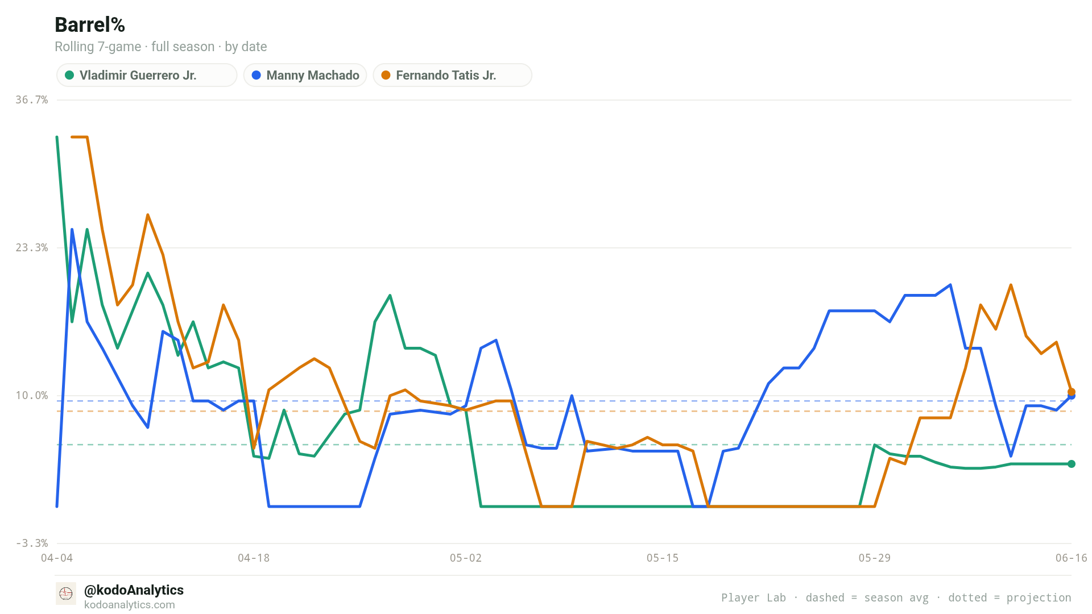Click the 'Rolling 7-game' subtitle text
1092x614 pixels.
tap(98, 47)
